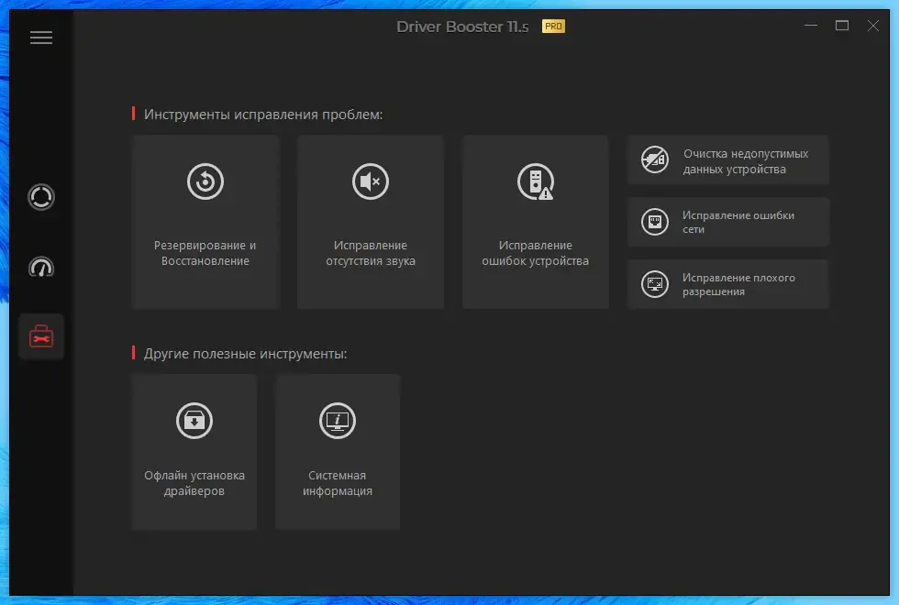Image resolution: width=899 pixels, height=605 pixels.
Task: Select Исправление ошибки сети option
Action: tap(728, 222)
